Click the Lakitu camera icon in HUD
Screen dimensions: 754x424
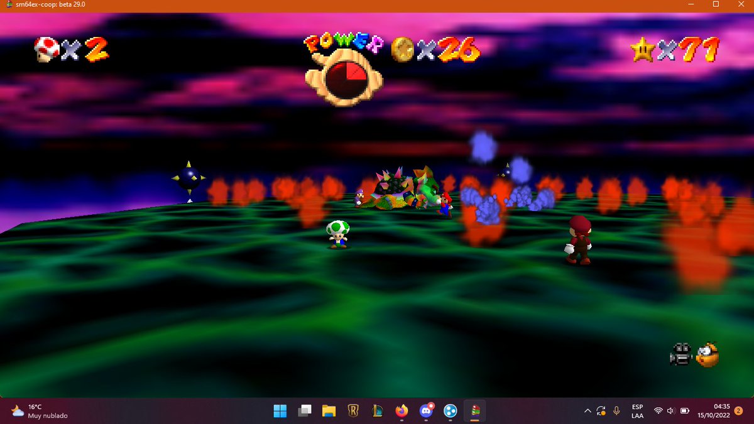(x=707, y=354)
